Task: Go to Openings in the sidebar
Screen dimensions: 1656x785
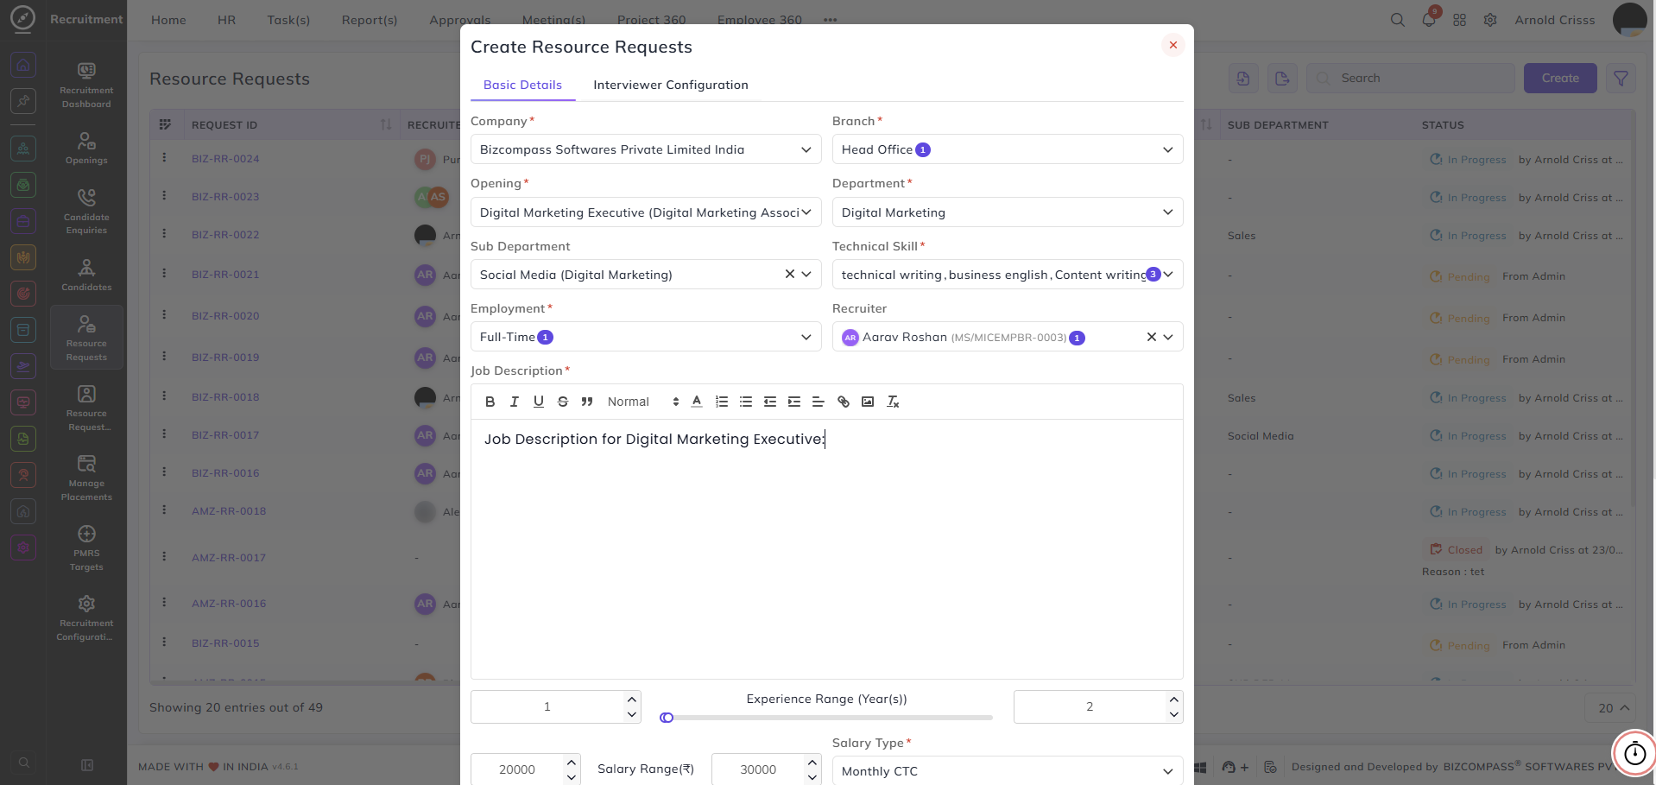Action: click(x=86, y=148)
